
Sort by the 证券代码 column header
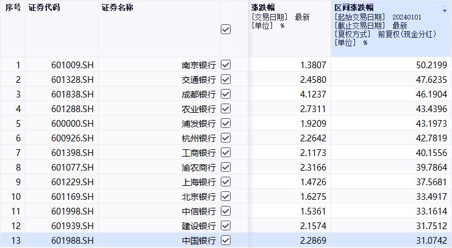(46, 8)
